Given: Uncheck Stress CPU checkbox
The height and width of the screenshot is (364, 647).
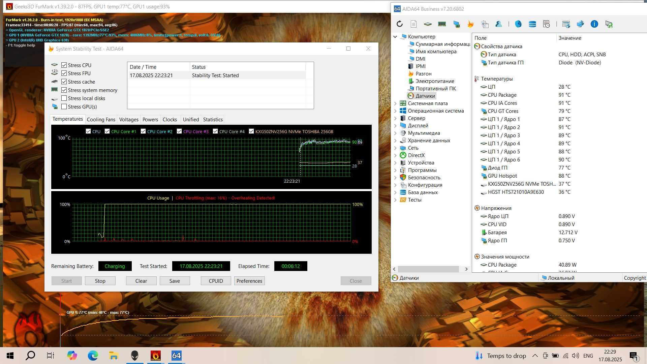Looking at the screenshot, I should [64, 65].
